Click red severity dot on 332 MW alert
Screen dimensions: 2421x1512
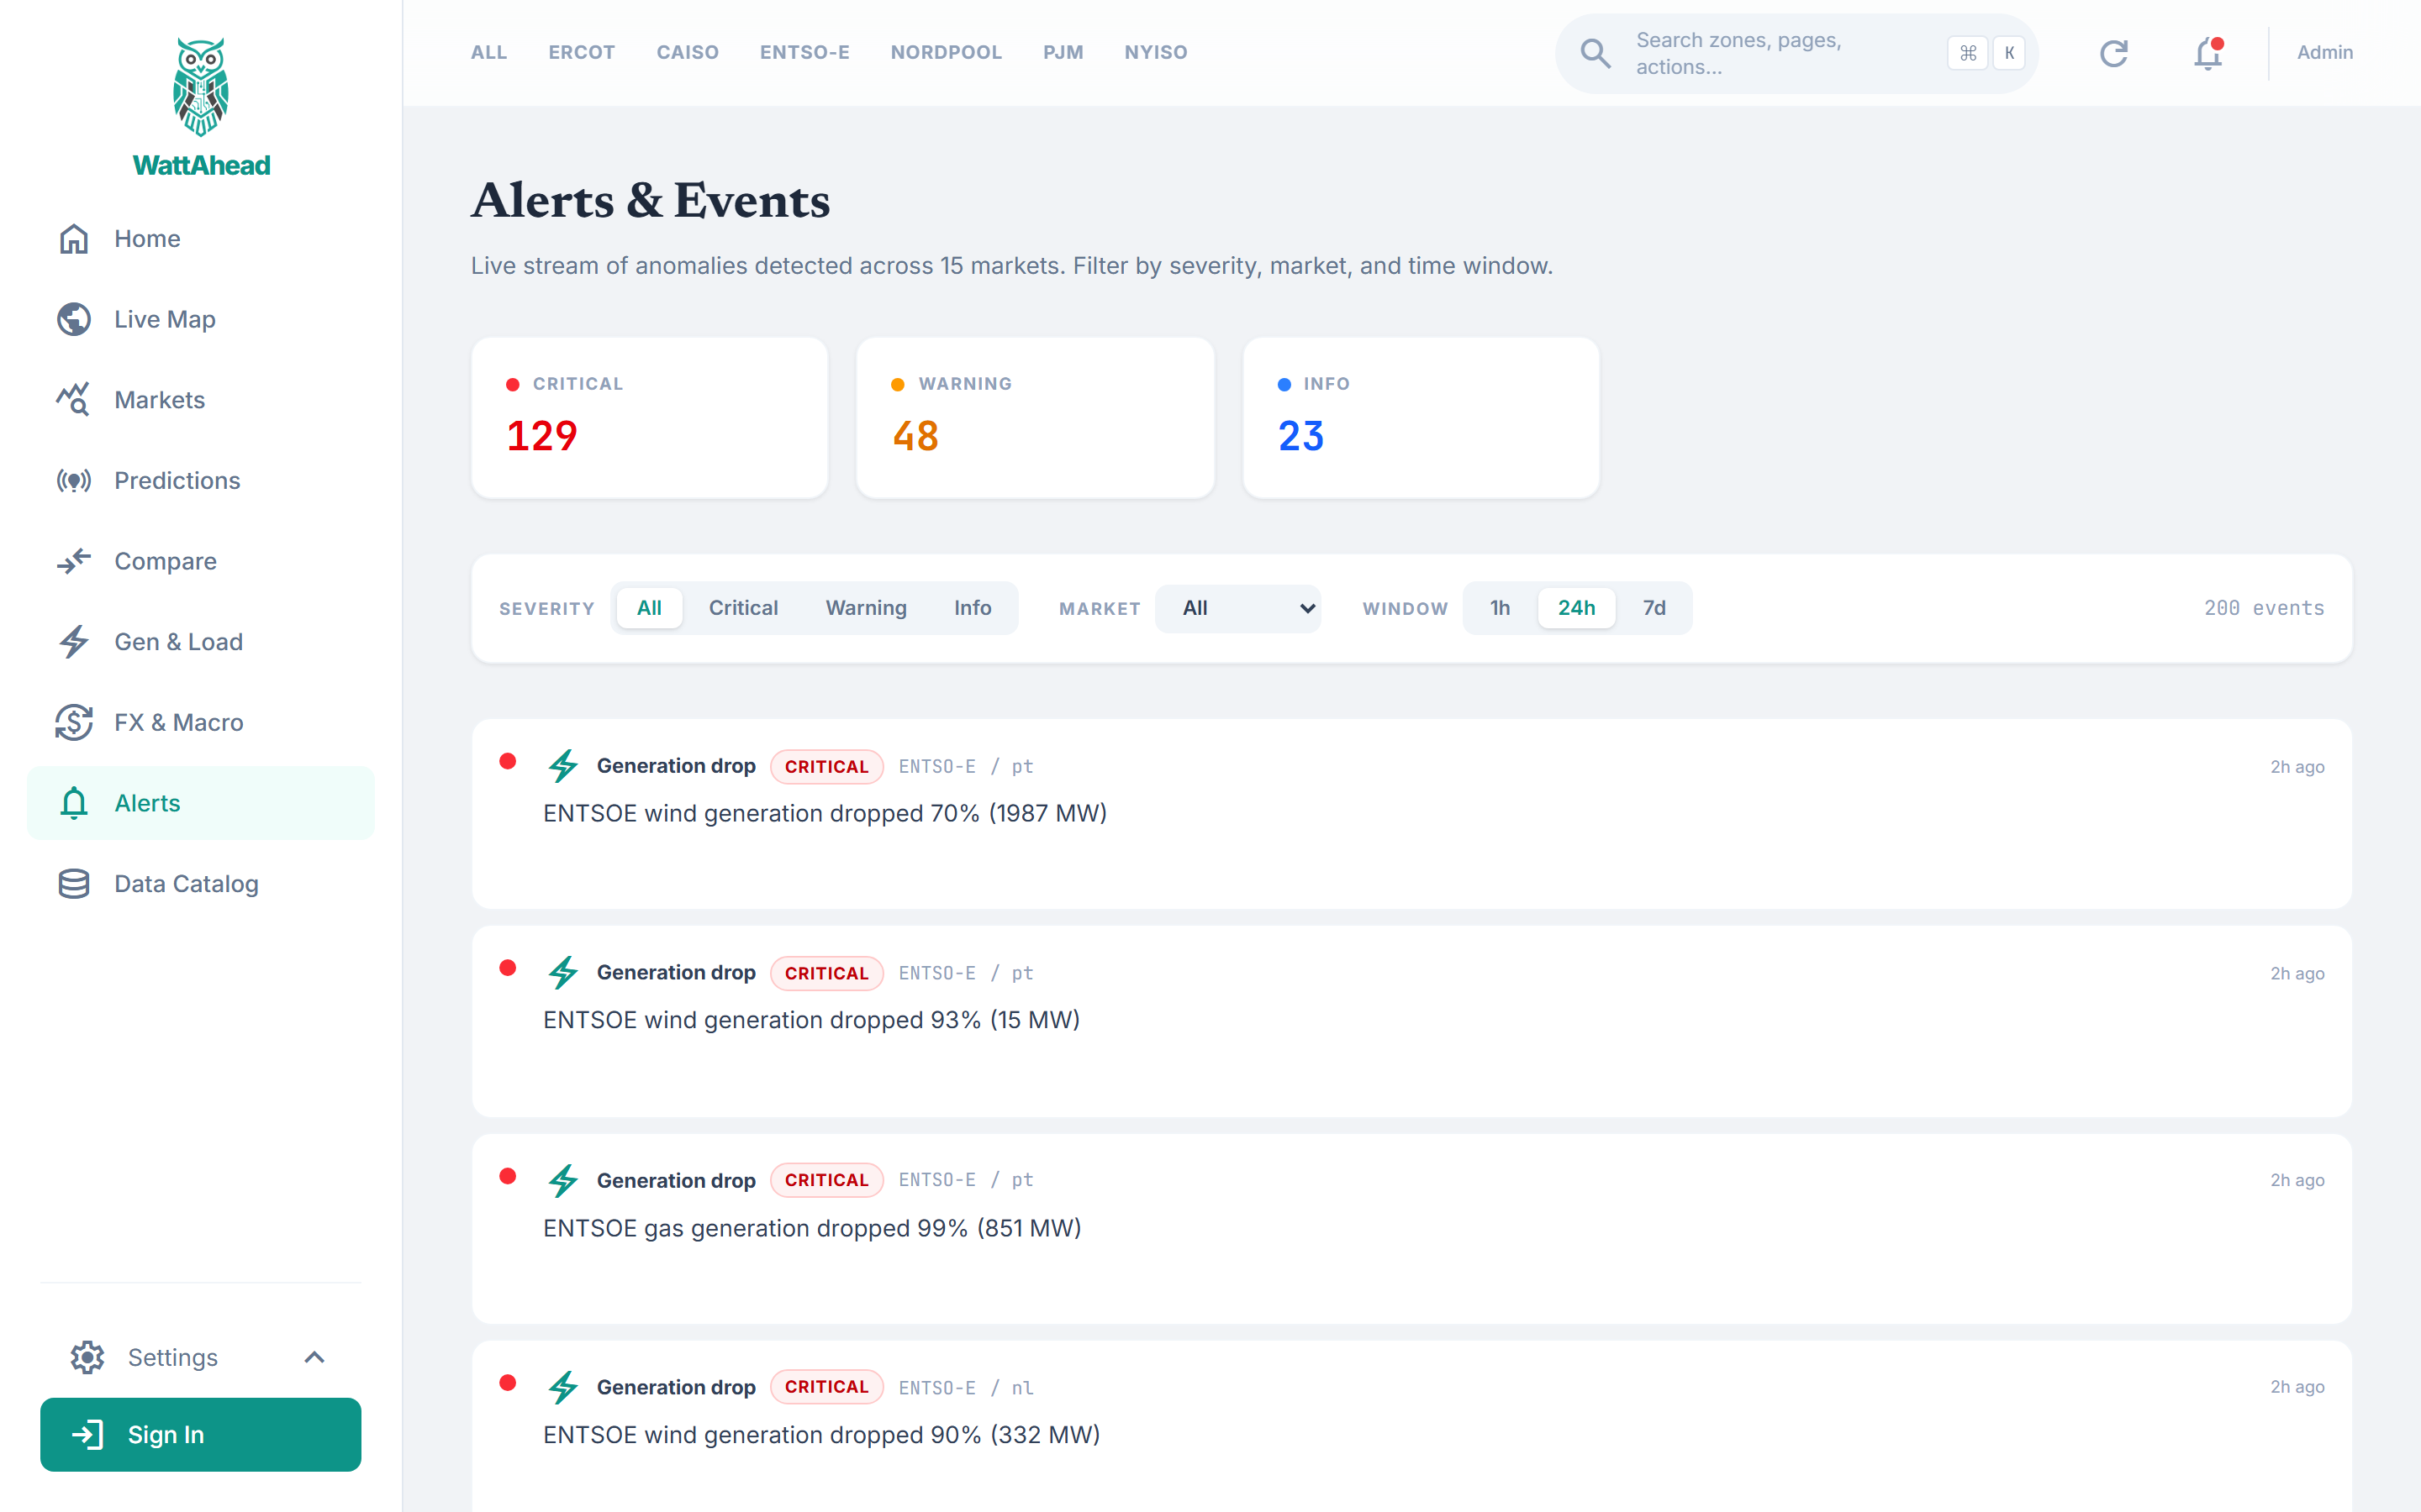pos(509,1383)
